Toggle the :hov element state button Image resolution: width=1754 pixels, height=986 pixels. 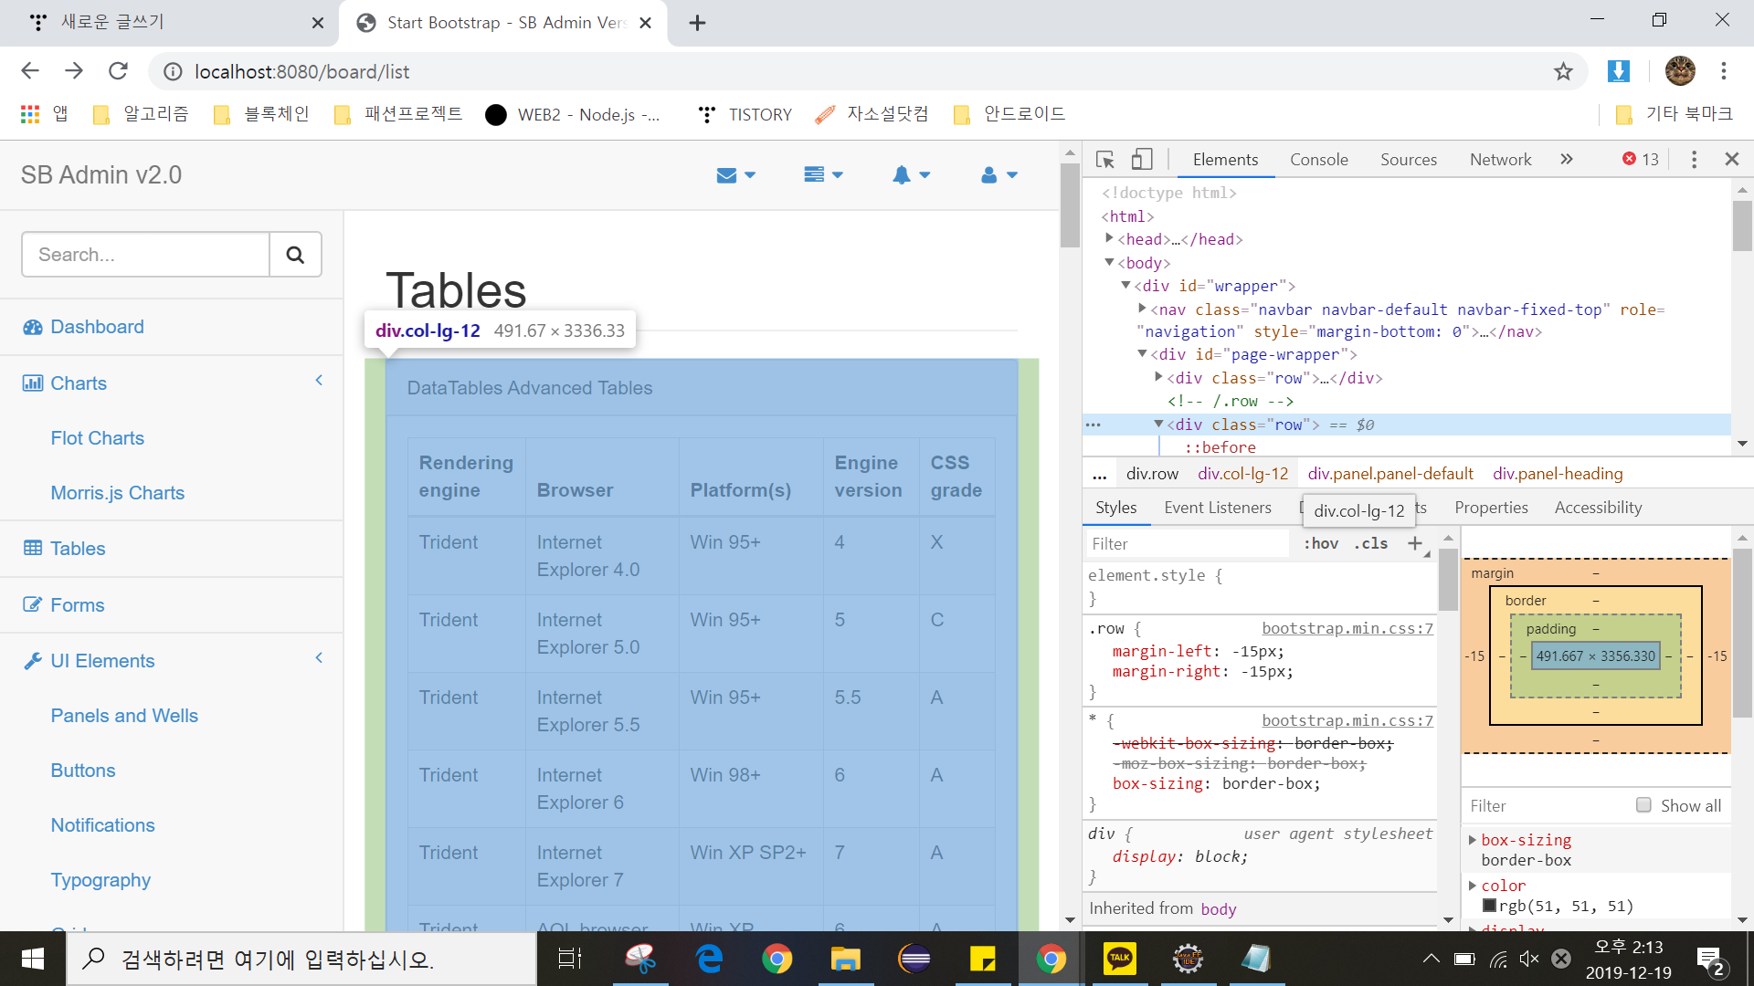[x=1320, y=544]
